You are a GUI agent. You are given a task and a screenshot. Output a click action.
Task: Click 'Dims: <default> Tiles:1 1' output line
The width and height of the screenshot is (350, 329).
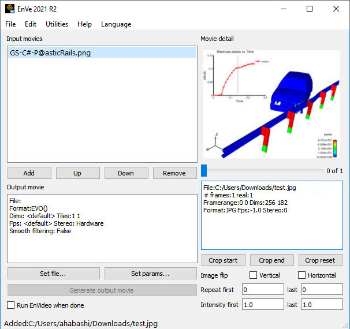tap(44, 216)
